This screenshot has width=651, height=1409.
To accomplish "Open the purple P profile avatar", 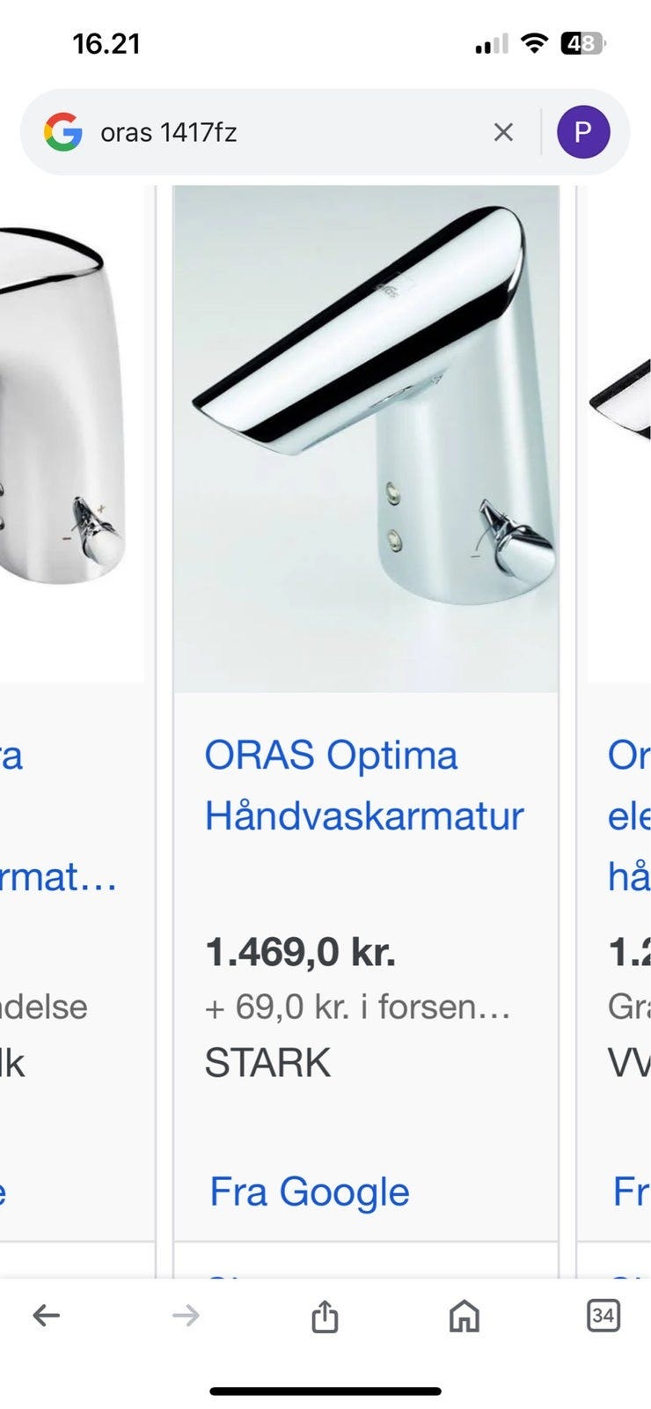I will pos(583,132).
